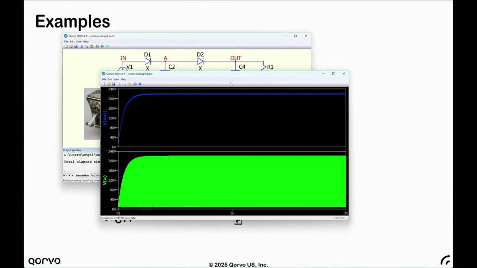This screenshot has height=268, width=477.
Task: Click Copy icon in waveform window toolbar
Action: (x=124, y=84)
